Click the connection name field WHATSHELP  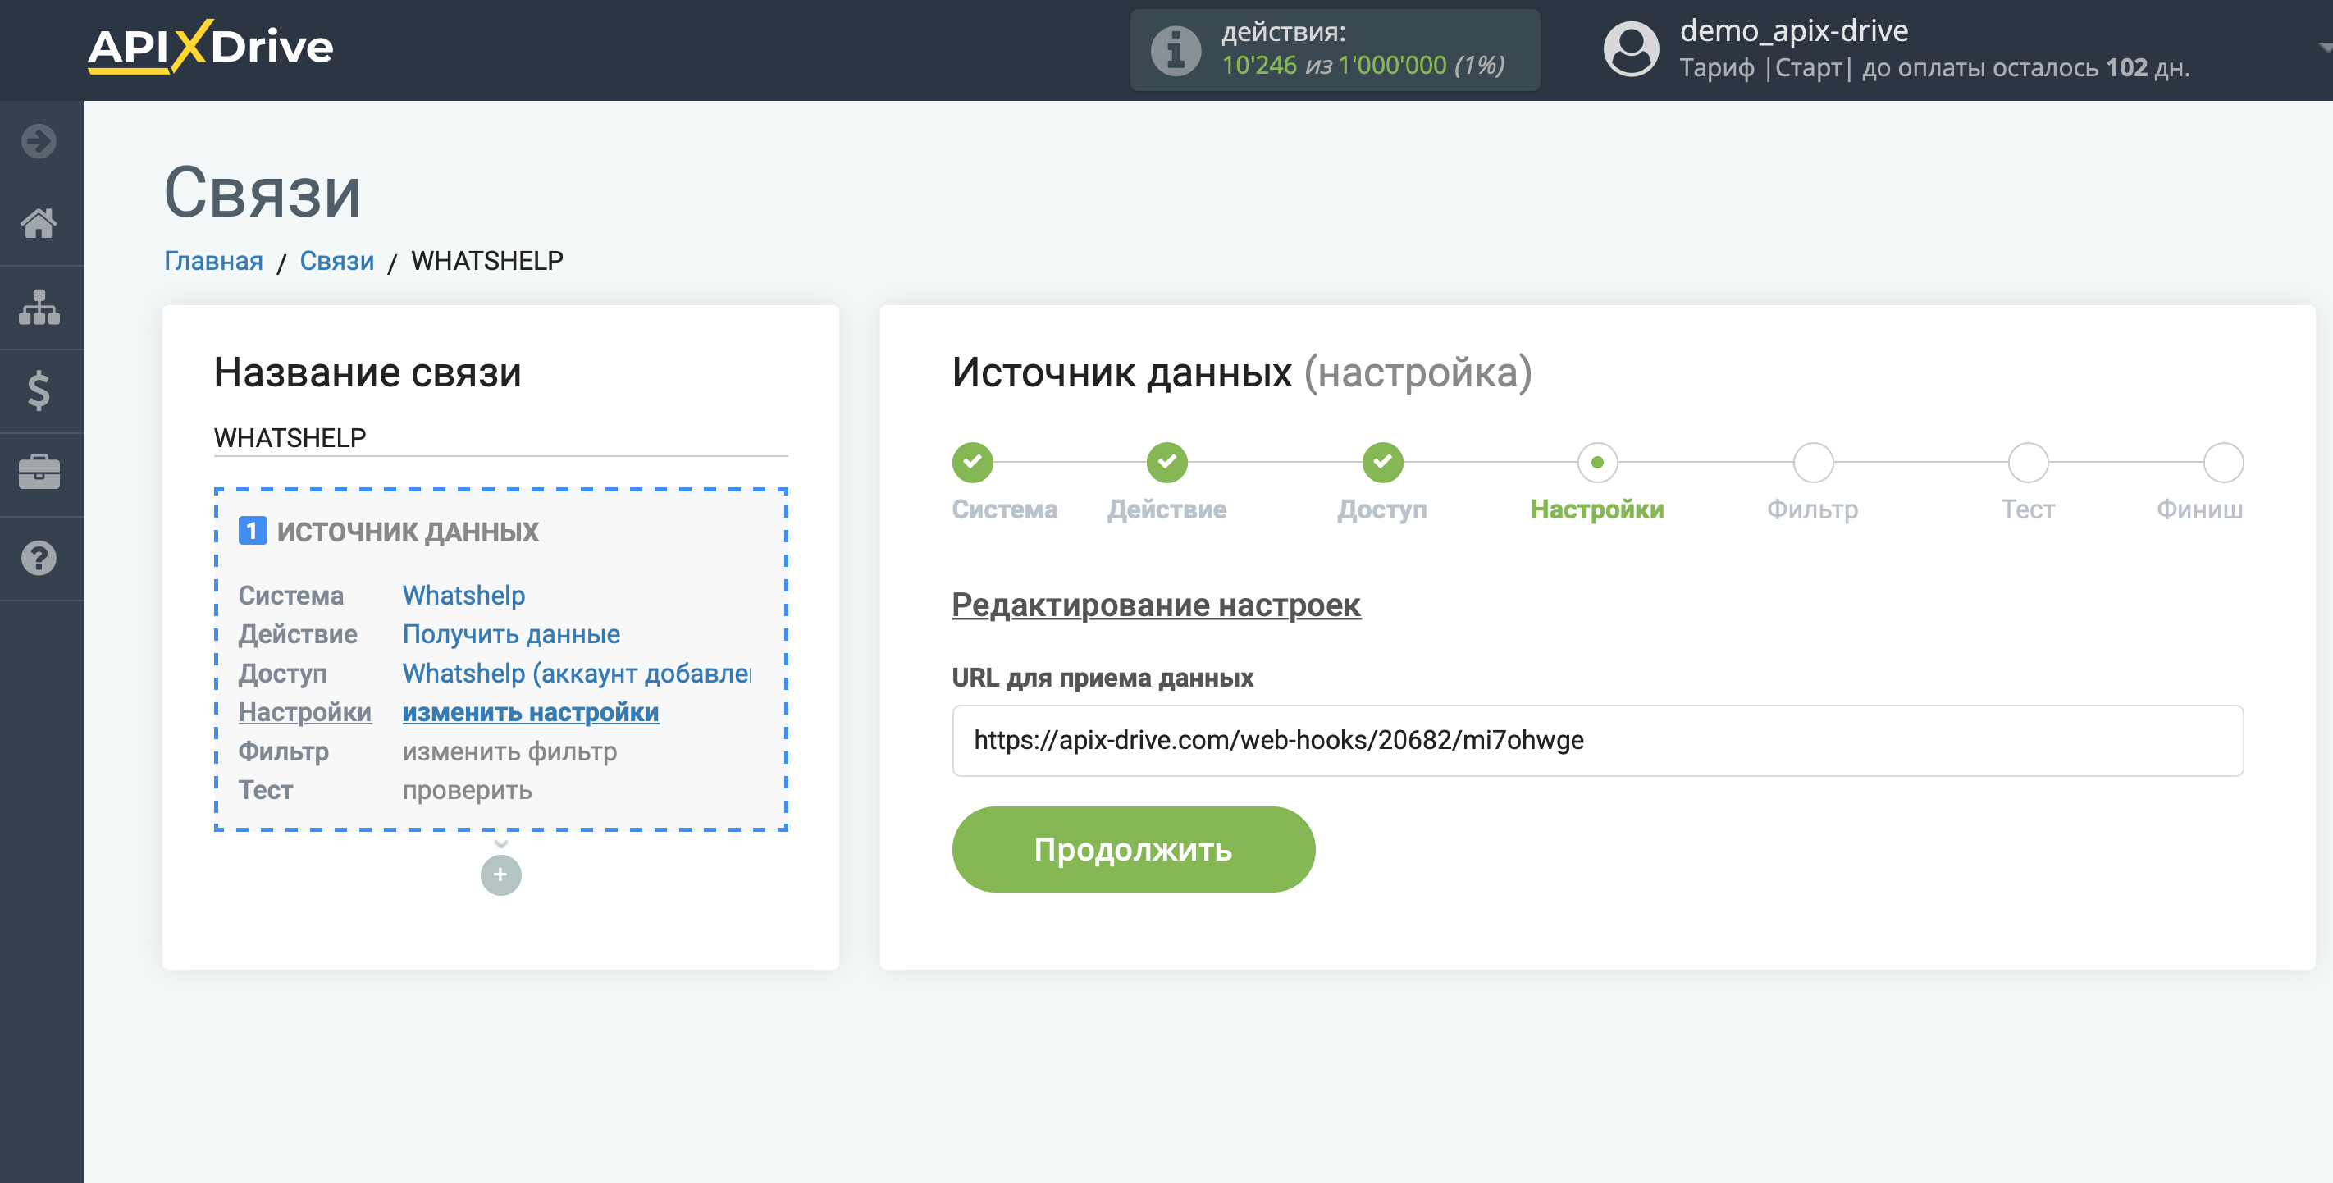click(501, 437)
